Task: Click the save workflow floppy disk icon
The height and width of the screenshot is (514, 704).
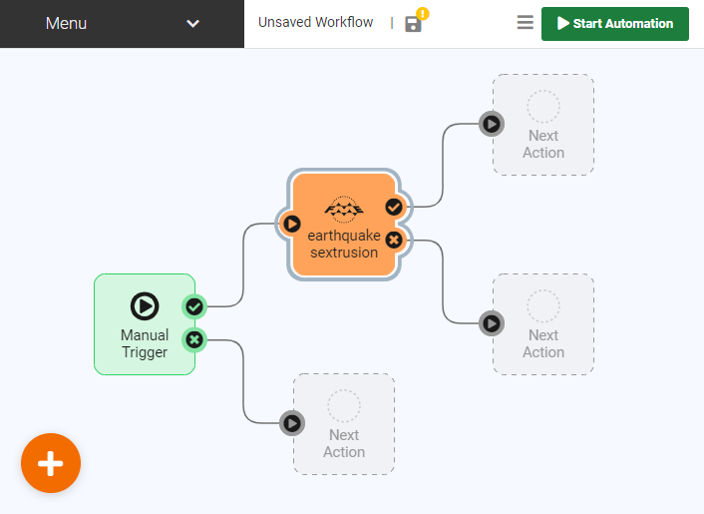Action: (x=413, y=23)
